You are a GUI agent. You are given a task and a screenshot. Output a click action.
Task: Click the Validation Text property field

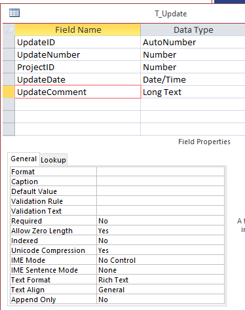[160, 211]
